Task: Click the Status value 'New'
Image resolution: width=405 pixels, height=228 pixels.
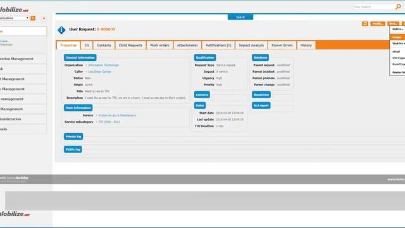Action: click(x=88, y=78)
